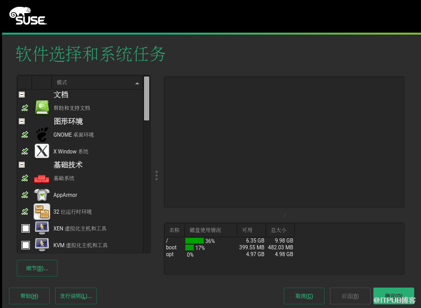Viewport: 421px width, 308px height.
Task: Toggle the AppArmor selection checkmark
Action: (25, 195)
